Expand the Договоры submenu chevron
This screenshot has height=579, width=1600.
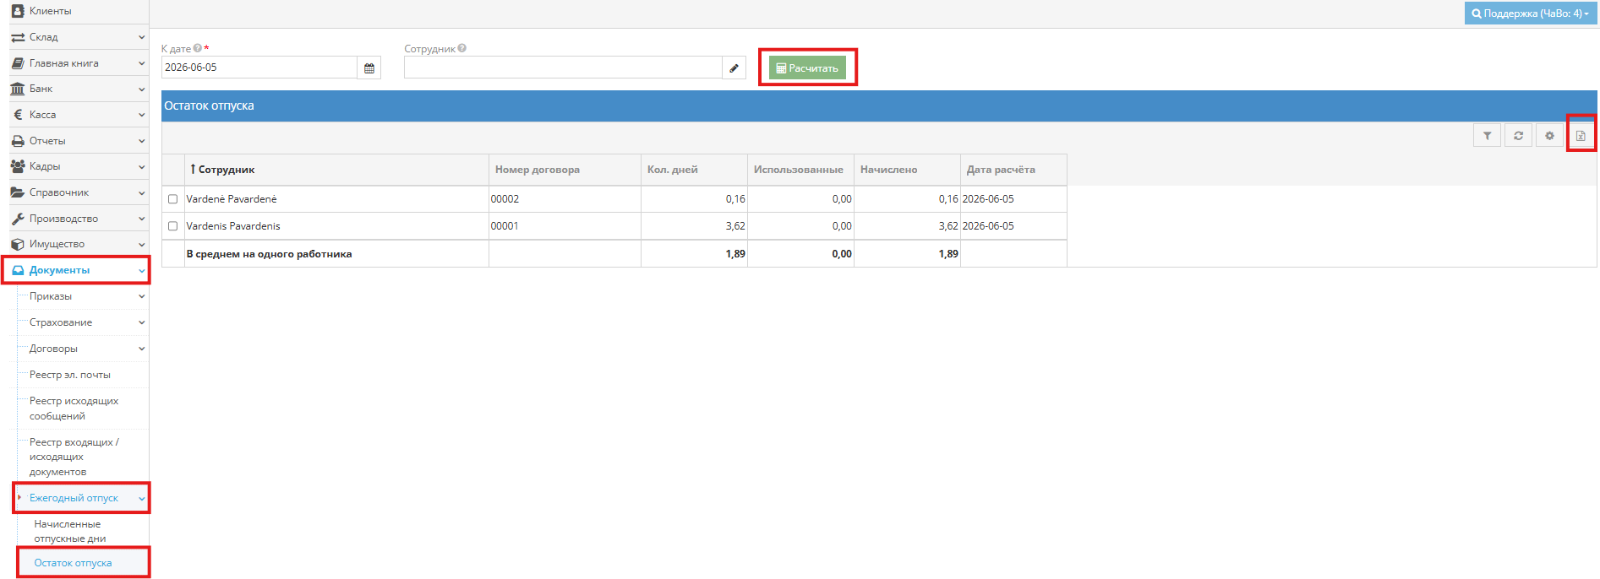click(x=141, y=349)
